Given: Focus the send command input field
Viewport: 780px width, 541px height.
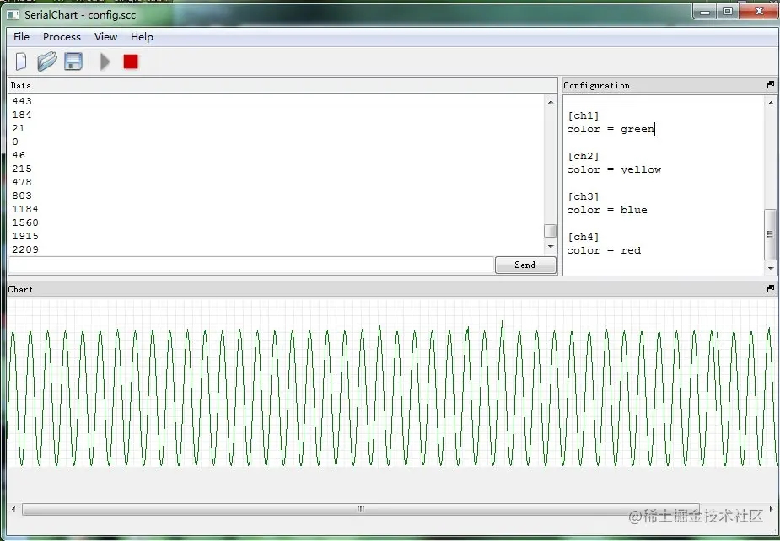Looking at the screenshot, I should 251,265.
